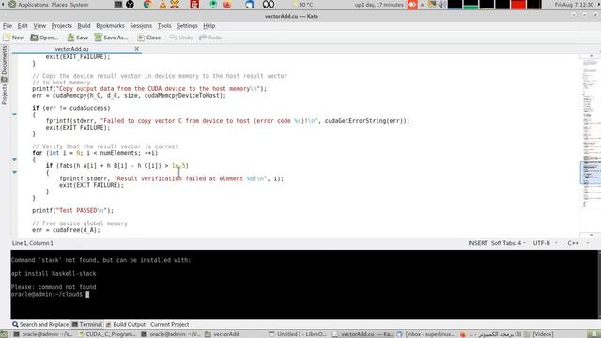Open the Build menu
This screenshot has height=338, width=601.
[x=84, y=26]
